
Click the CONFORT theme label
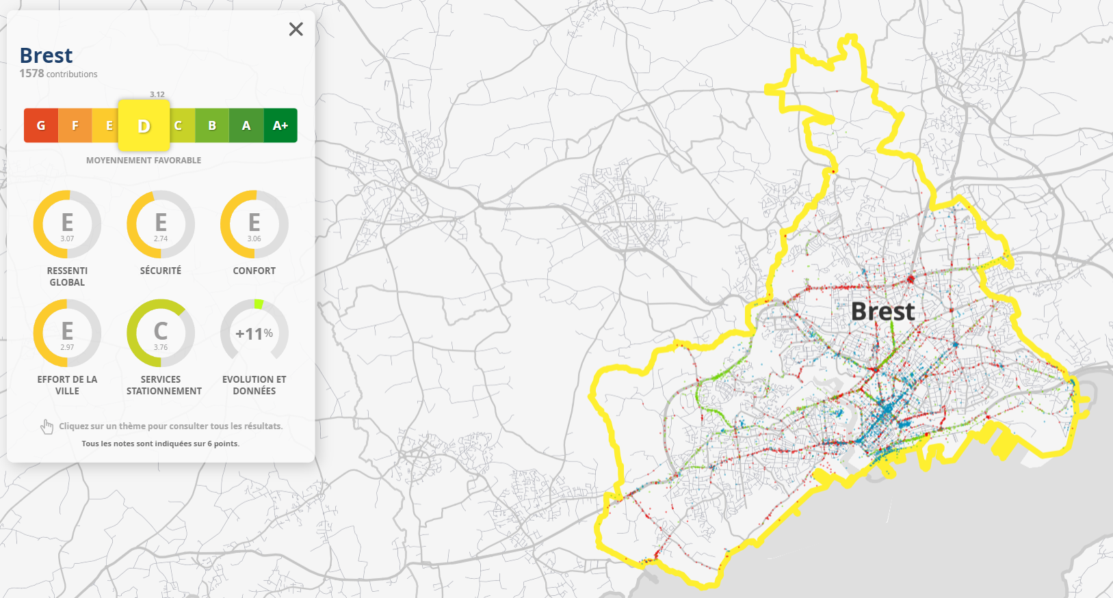click(x=254, y=271)
